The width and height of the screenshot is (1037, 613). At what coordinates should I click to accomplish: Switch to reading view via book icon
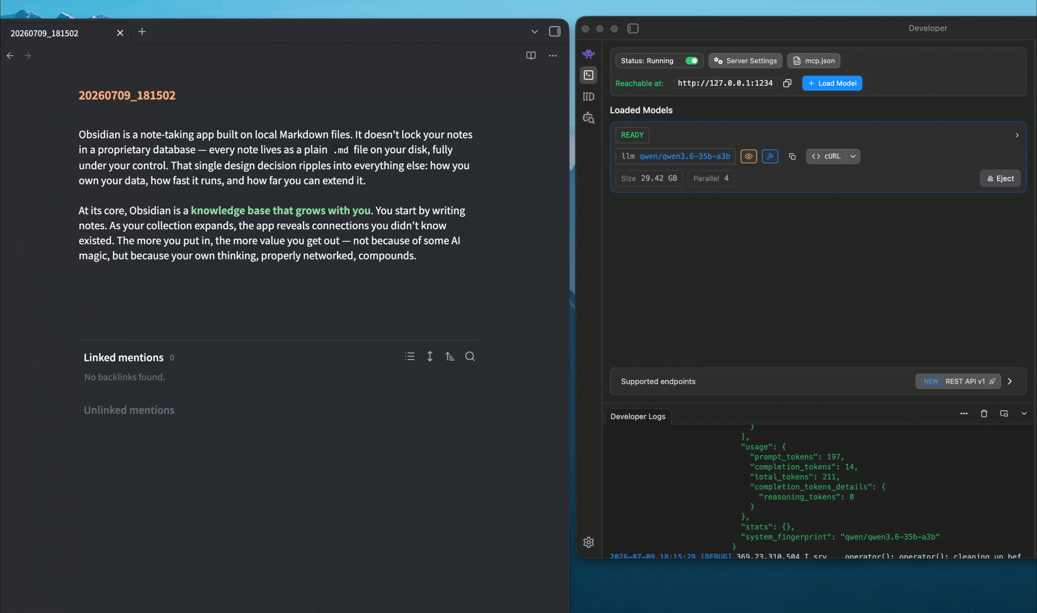coord(530,55)
